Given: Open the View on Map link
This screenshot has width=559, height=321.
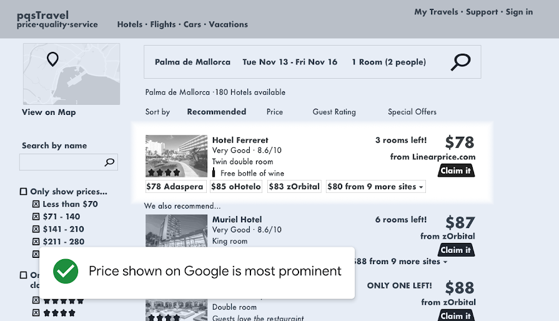Looking at the screenshot, I should 49,112.
